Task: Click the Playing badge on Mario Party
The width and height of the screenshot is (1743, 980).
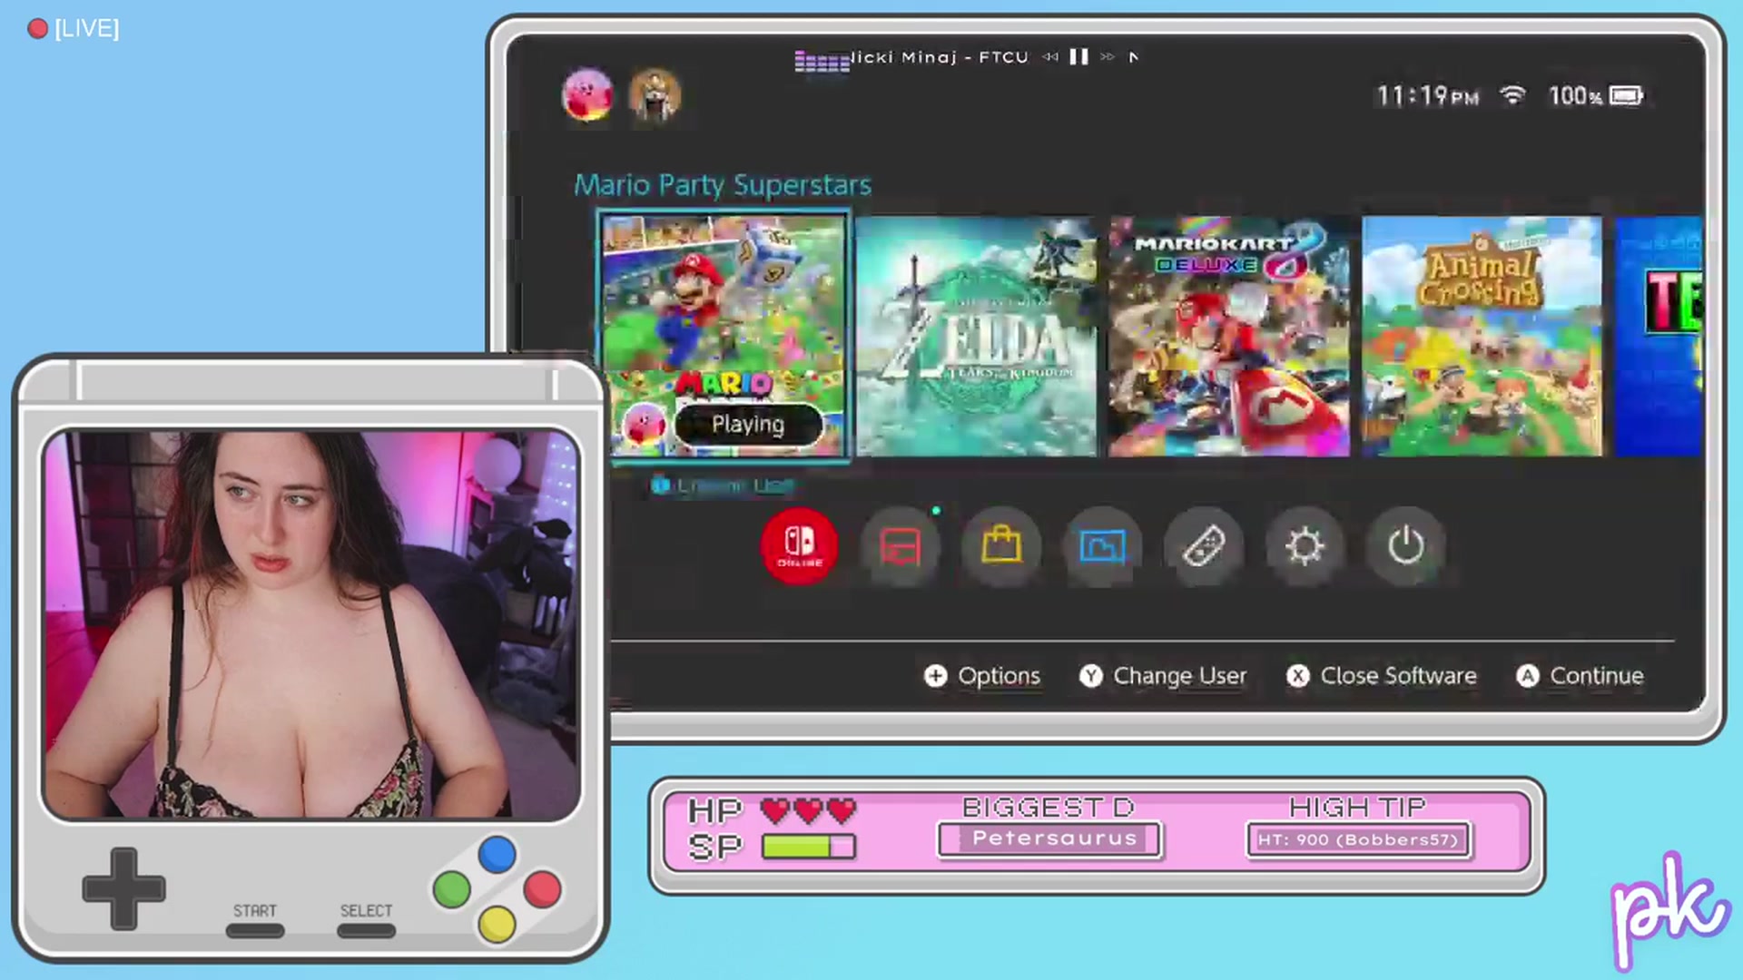Action: [x=748, y=424]
